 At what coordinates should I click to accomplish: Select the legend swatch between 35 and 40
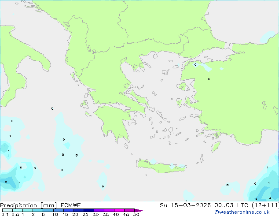click(x=109, y=210)
